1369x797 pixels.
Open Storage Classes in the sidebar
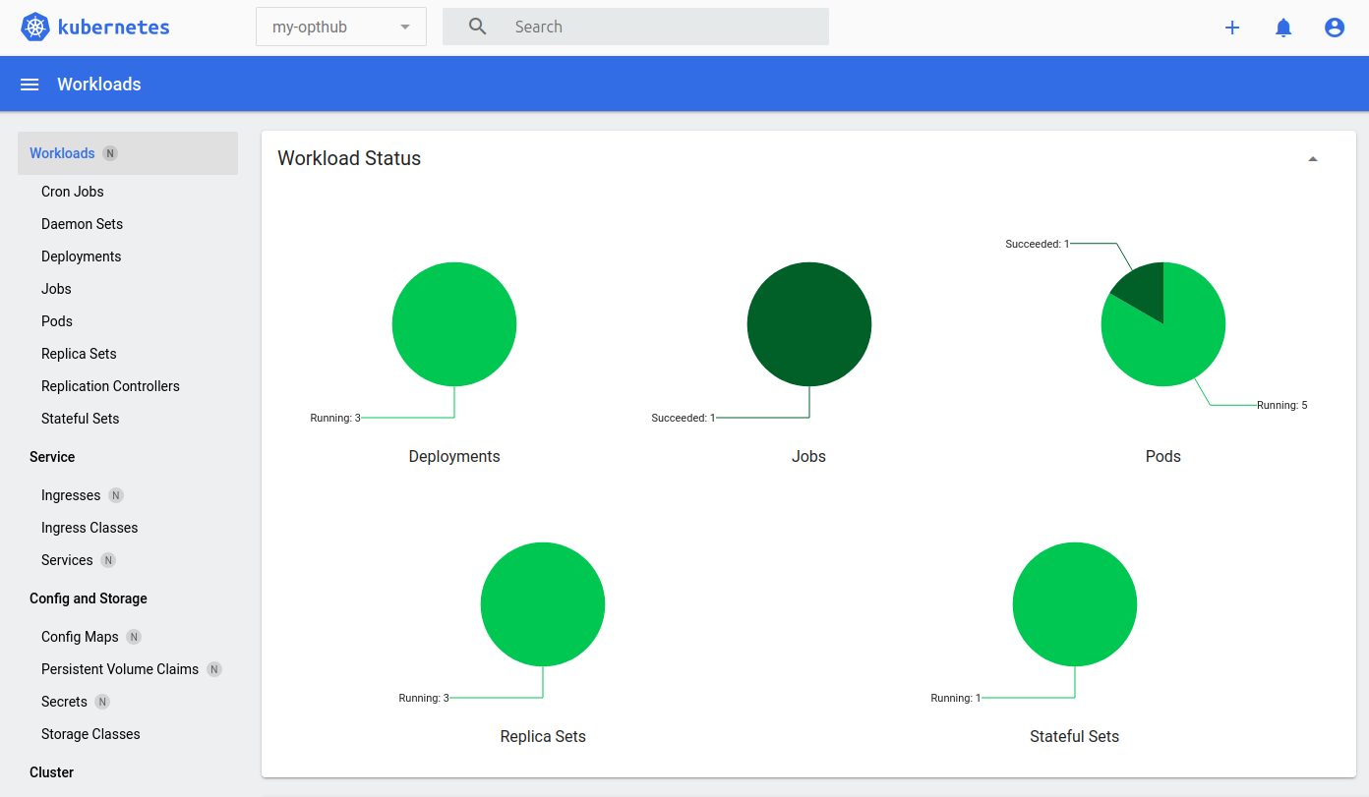[90, 734]
